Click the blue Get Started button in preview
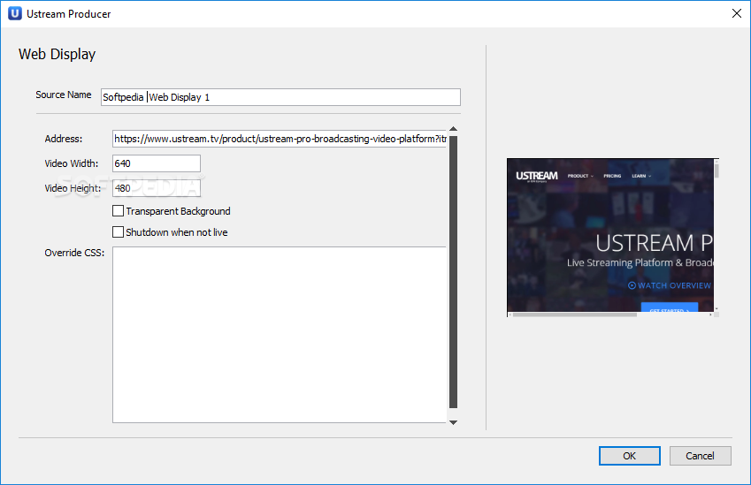This screenshot has height=485, width=751. (x=669, y=307)
